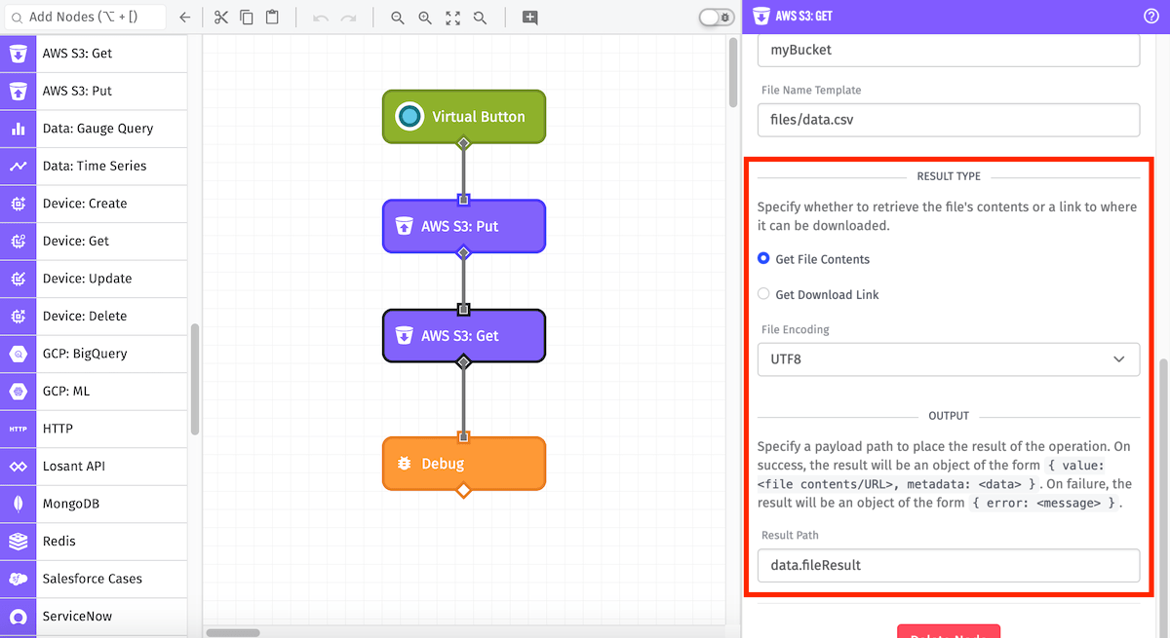The width and height of the screenshot is (1170, 638).
Task: Reset zoom with magnifier icon
Action: point(480,18)
